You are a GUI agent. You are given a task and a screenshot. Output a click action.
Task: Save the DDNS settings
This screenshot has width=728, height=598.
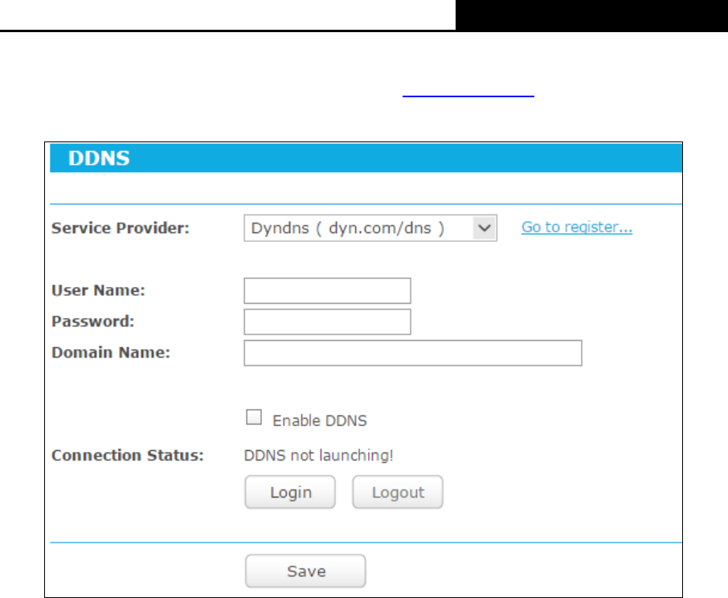coord(305,571)
